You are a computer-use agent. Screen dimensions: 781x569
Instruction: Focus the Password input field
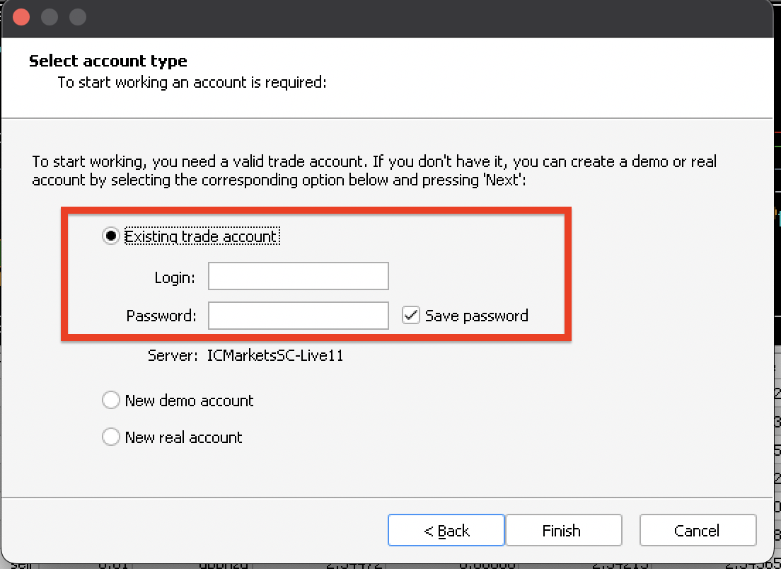click(x=298, y=316)
